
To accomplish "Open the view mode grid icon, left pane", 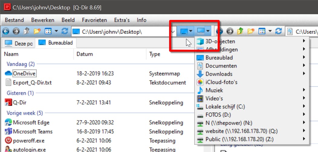I will coord(48,31).
